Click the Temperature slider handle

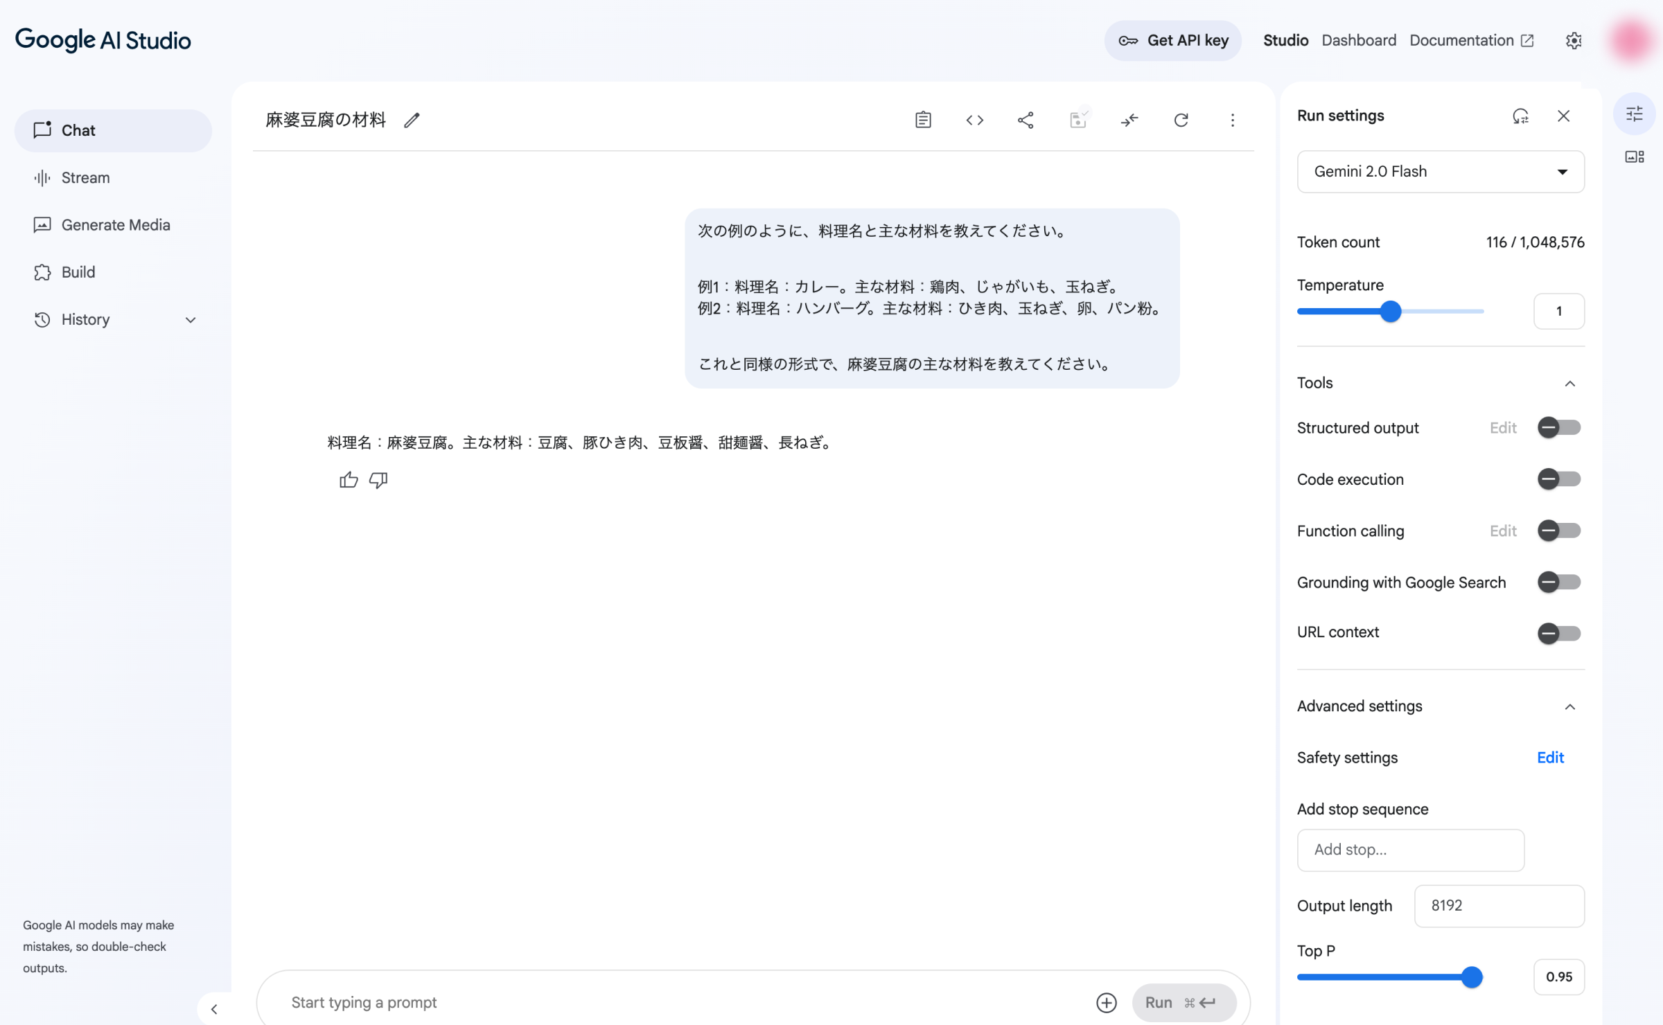1390,312
